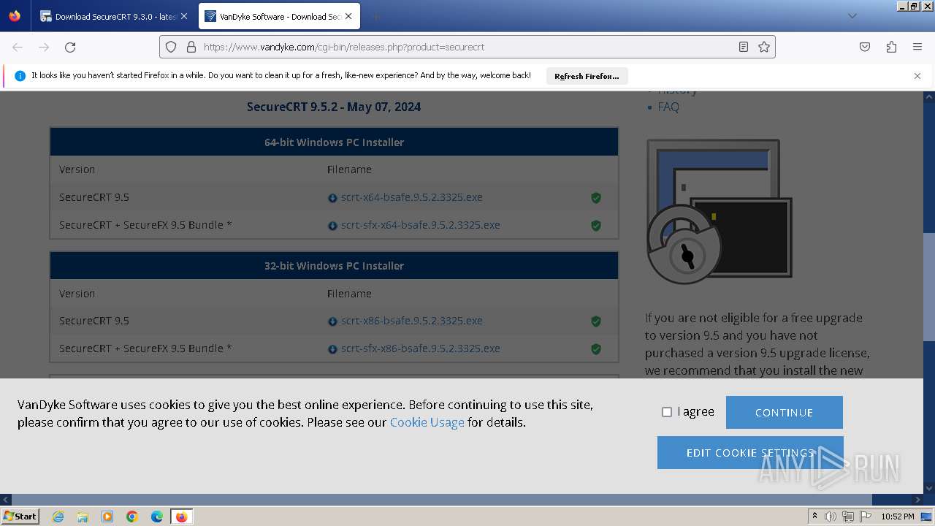
Task: Click EDIT COOKIE SETTINGS button
Action: [x=750, y=453]
